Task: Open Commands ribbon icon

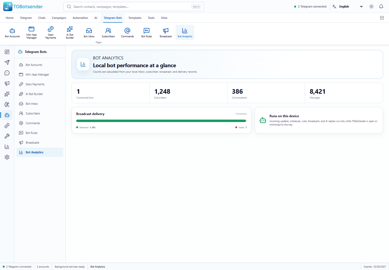Action: point(128,32)
